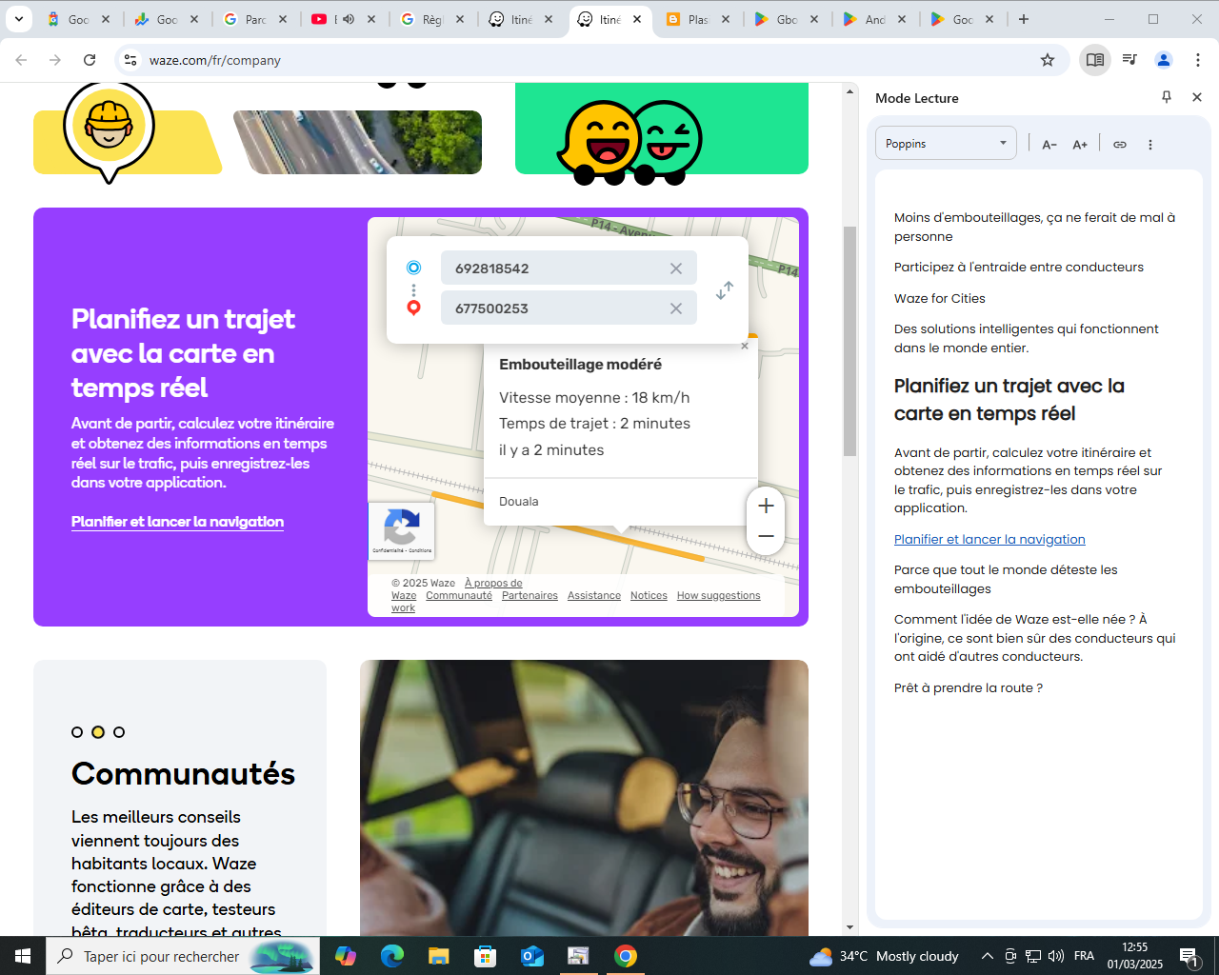1219x975 pixels.
Task: Open the Poppins font dropdown
Action: click(946, 144)
